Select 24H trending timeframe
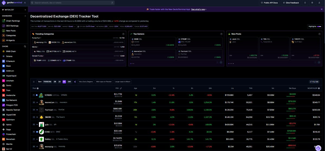Image resolution: width=325 pixels, height=151 pixels. [x=69, y=82]
